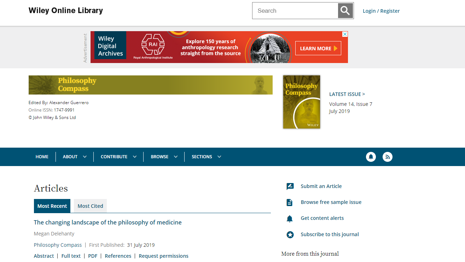Click the 31 July 2019 publication date
The width and height of the screenshot is (465, 262).
[141, 245]
